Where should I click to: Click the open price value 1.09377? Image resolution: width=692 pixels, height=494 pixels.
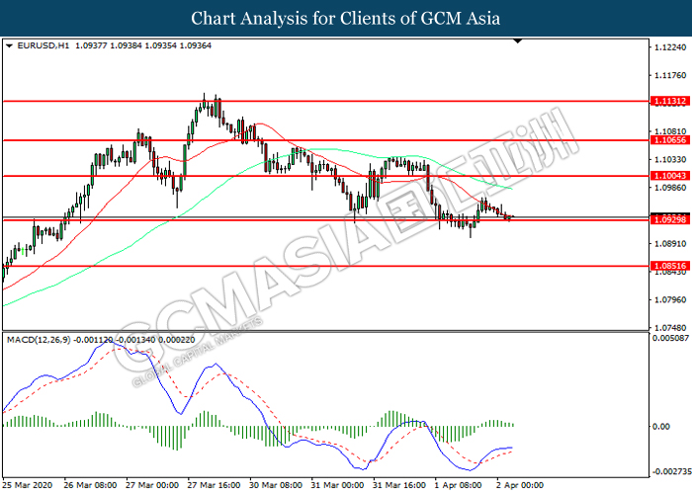point(91,45)
